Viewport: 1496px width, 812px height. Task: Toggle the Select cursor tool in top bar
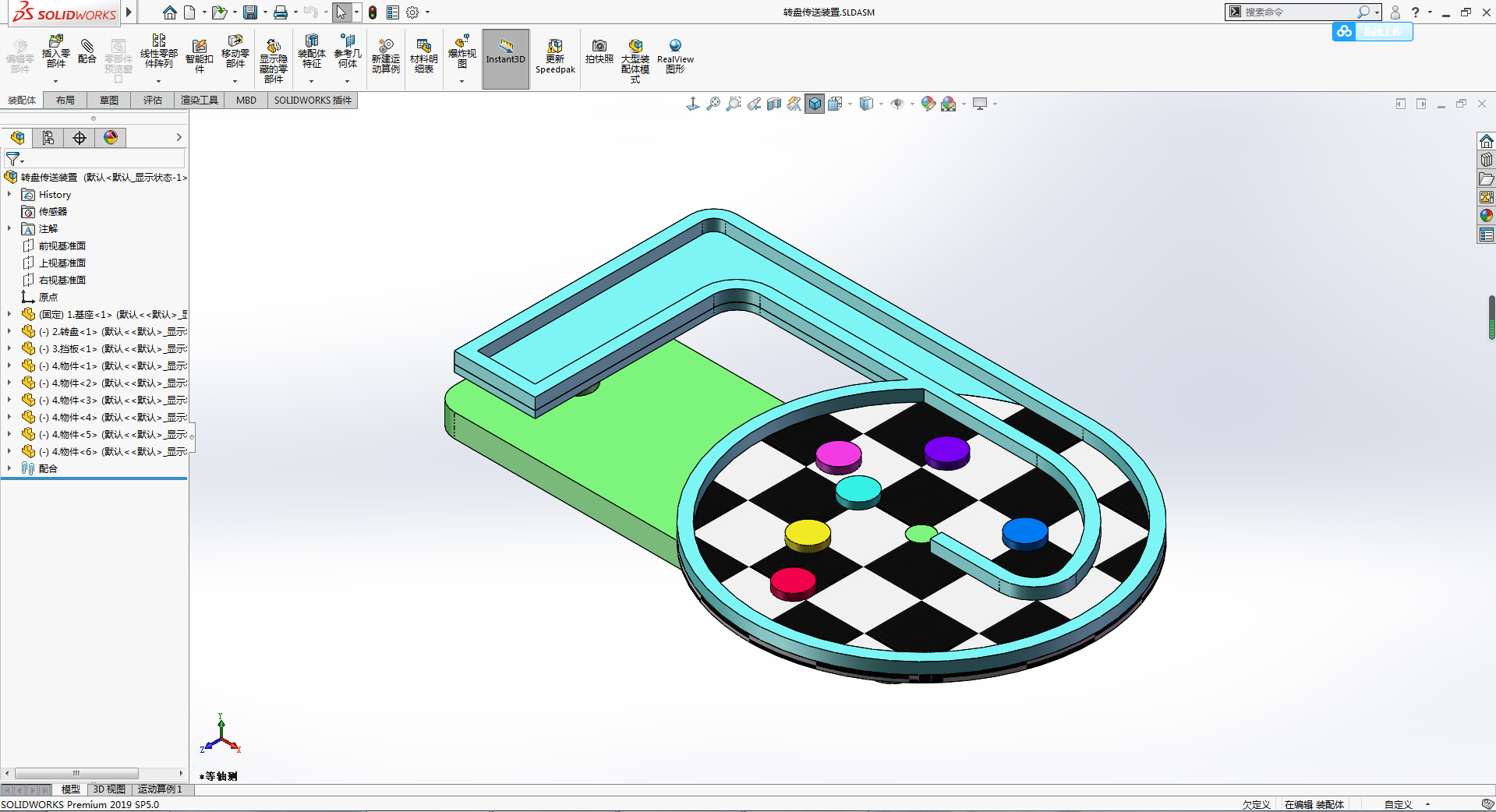point(341,12)
